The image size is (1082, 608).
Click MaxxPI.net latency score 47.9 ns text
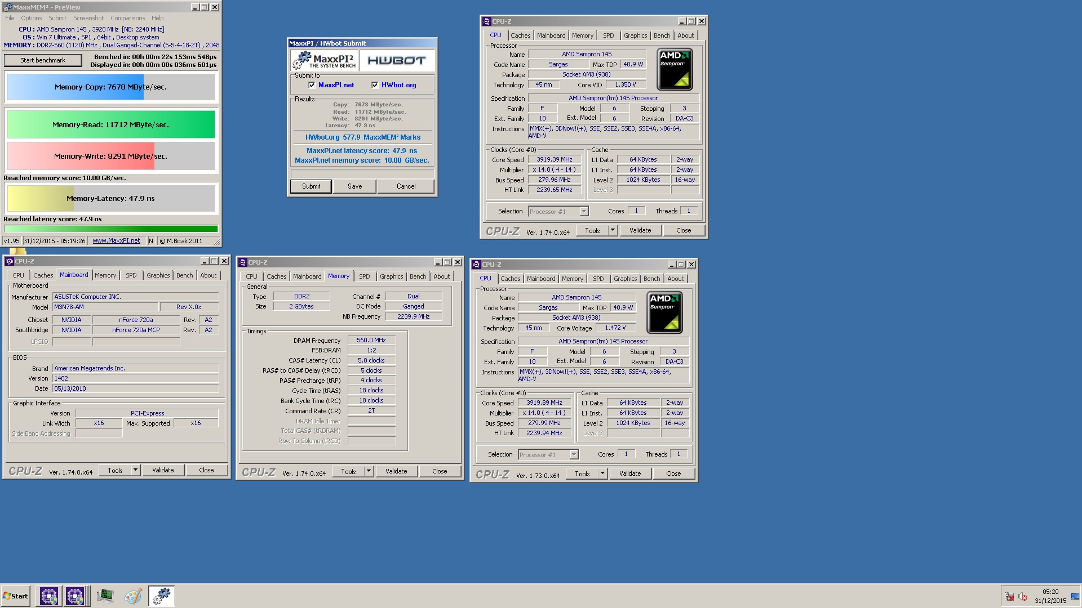click(362, 151)
